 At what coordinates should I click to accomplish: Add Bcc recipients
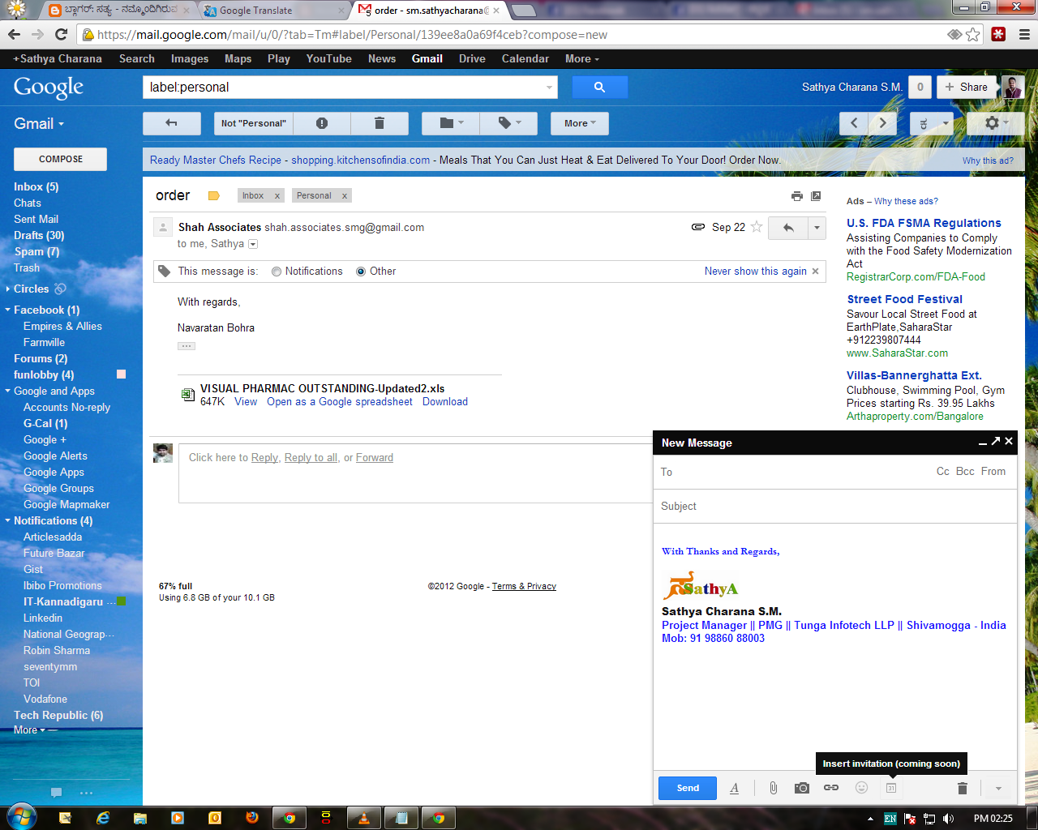[965, 472]
